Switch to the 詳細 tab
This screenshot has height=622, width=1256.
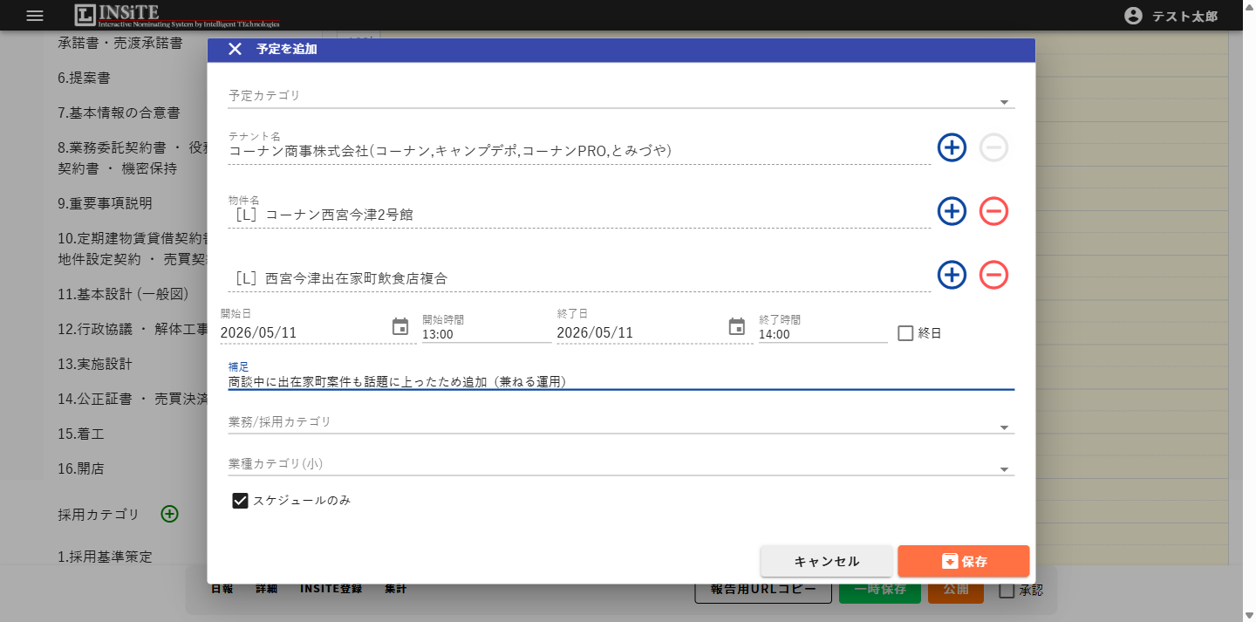[267, 589]
